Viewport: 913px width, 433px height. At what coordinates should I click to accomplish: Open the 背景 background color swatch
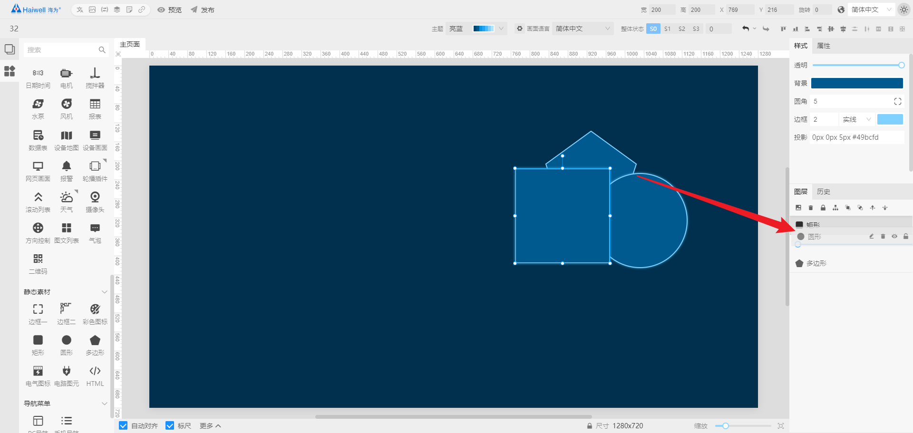point(857,83)
